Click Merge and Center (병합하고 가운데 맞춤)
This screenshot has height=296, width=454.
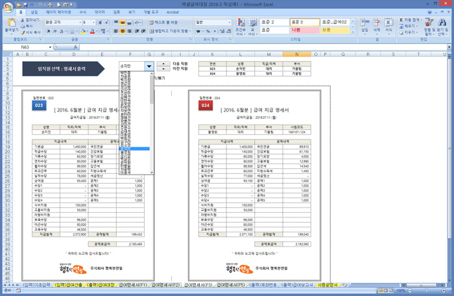click(x=170, y=31)
